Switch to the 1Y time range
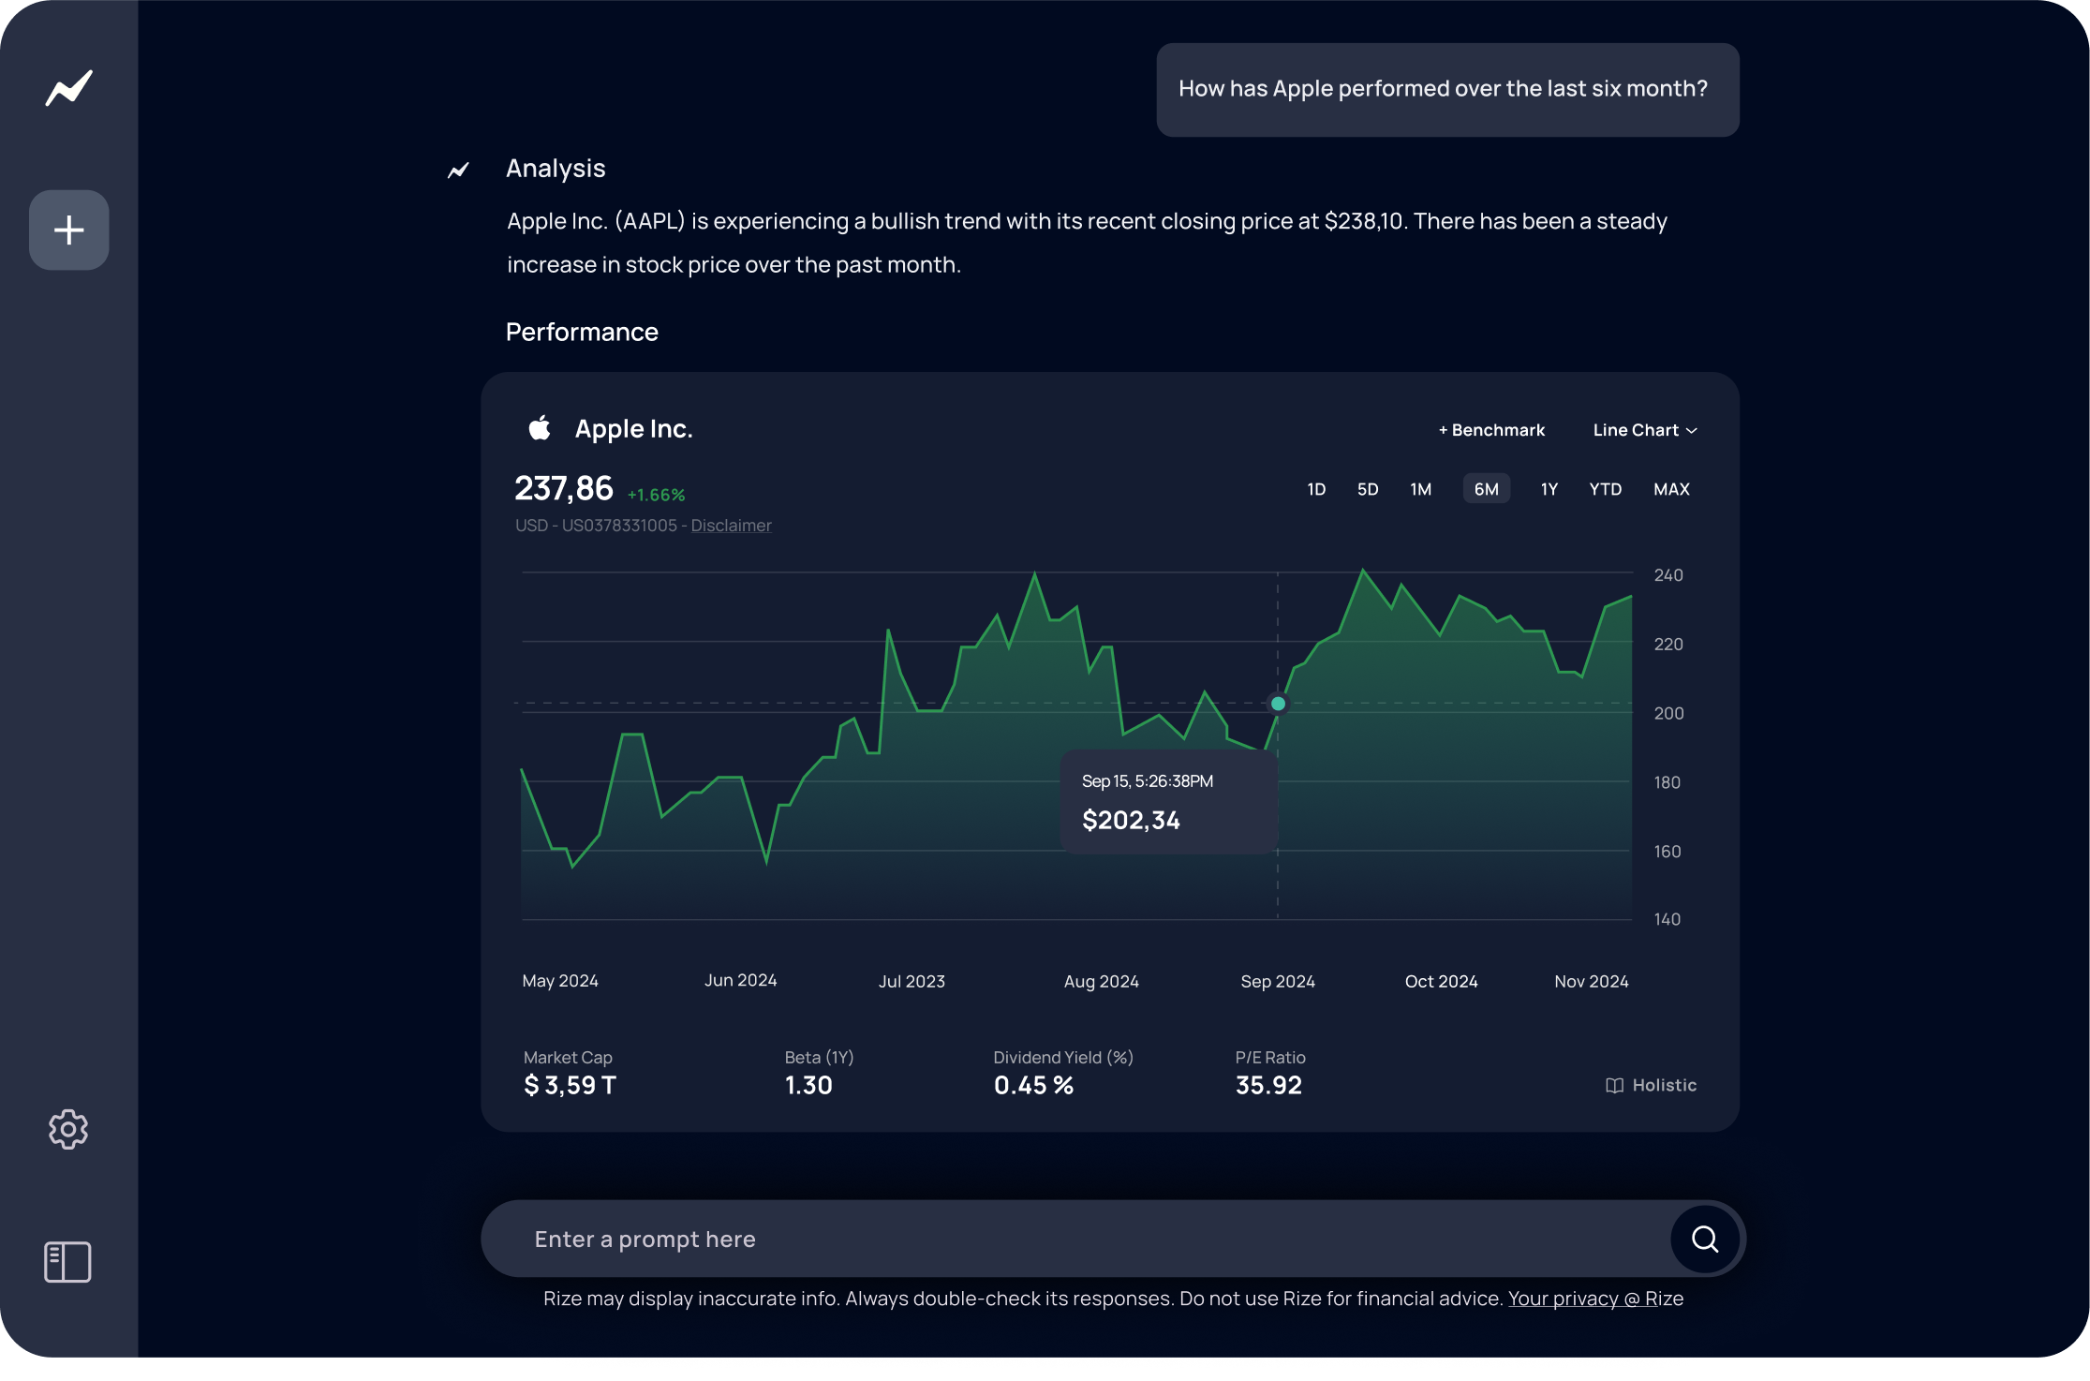 [x=1549, y=489]
